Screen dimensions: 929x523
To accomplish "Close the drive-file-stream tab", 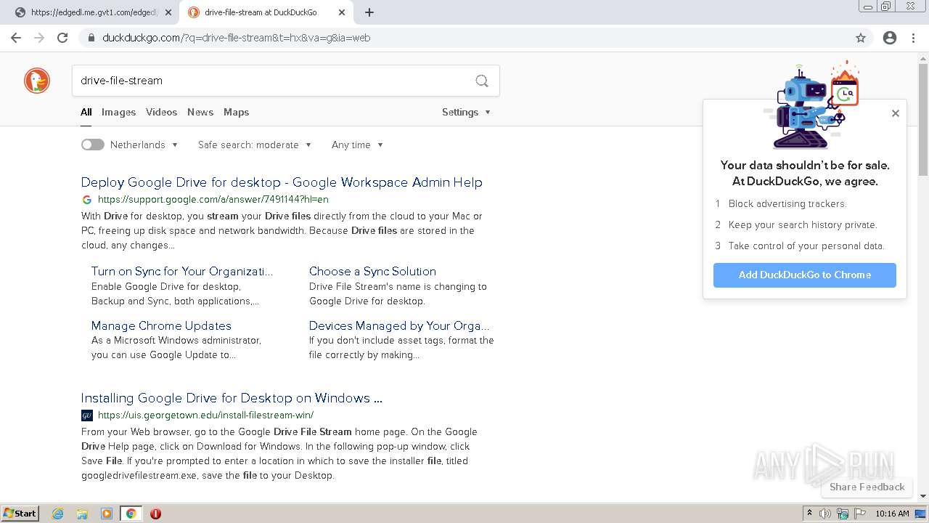I will coord(342,12).
